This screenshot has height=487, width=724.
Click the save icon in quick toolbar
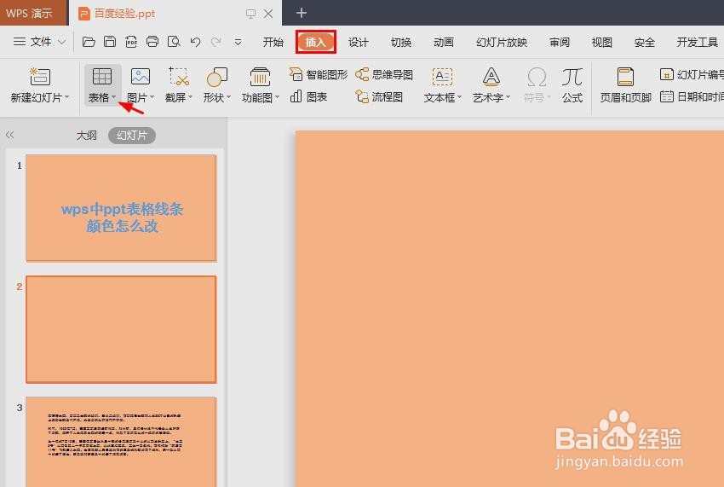click(109, 42)
